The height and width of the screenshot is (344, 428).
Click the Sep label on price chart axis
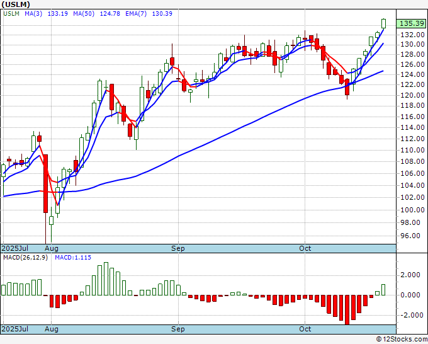tap(178, 248)
